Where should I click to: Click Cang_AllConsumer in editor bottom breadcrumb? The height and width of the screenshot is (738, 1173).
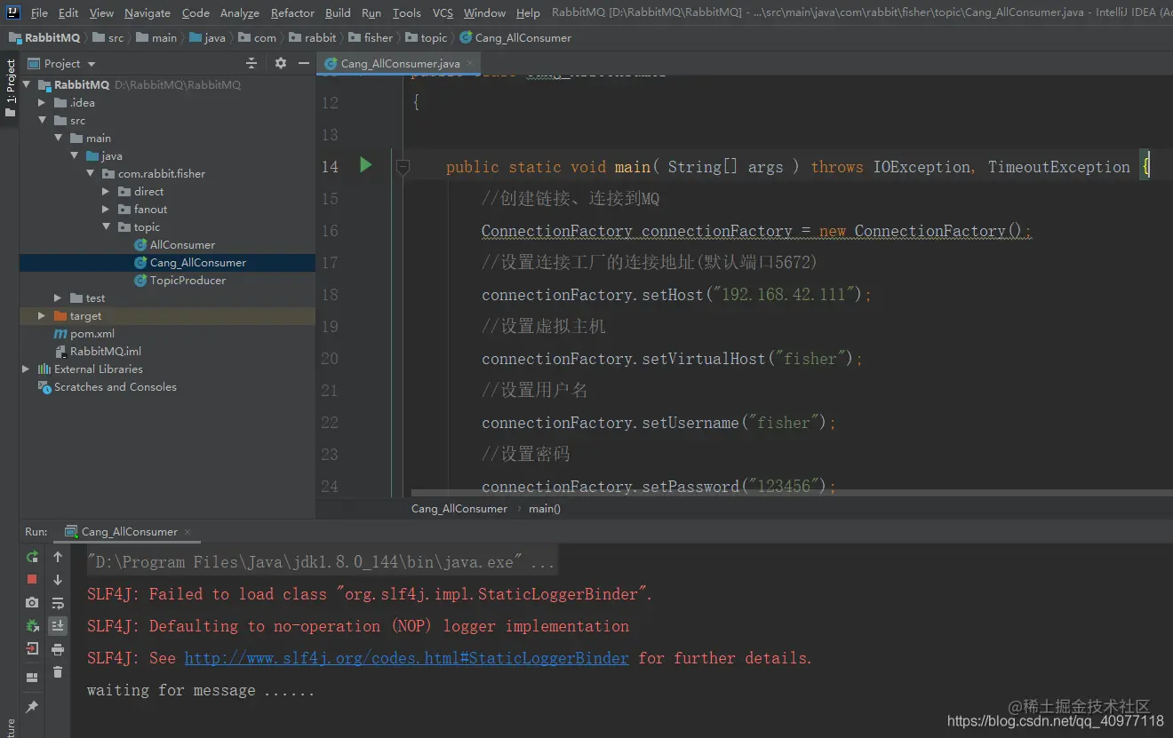(x=459, y=509)
